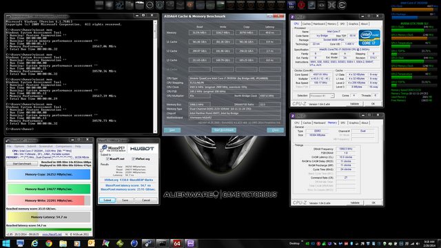This screenshot has width=441, height=248.
Task: Switch to the purple CPU-Z taskbar icon
Action: (x=191, y=243)
